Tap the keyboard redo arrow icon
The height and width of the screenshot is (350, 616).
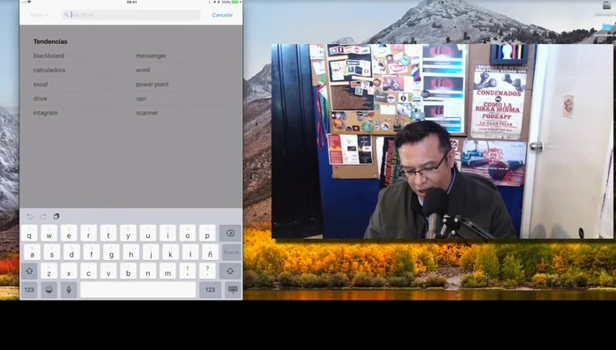[x=43, y=217]
